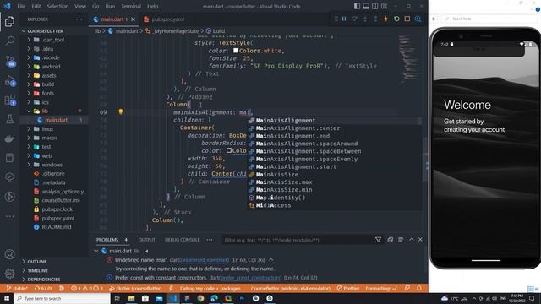Open the Docker view in activity bar
Image resolution: width=541 pixels, height=304 pixels.
[x=9, y=138]
